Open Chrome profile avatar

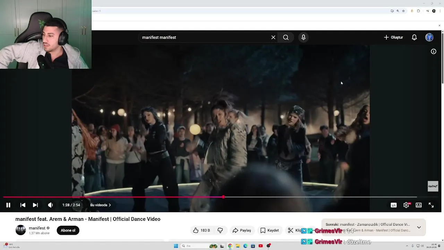point(434,11)
